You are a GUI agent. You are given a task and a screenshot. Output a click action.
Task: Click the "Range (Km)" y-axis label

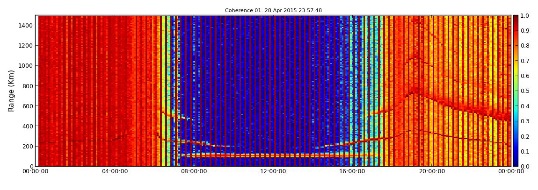[x=11, y=91]
